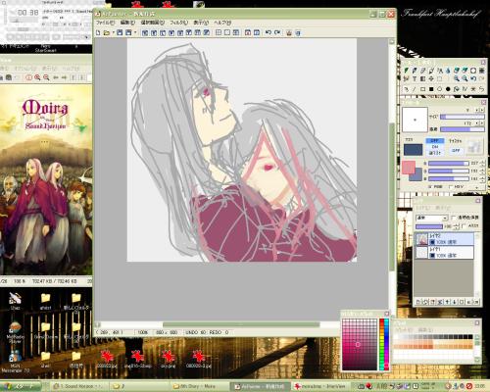This screenshot has width=490, height=392.
Task: Choose the freehand drawing shape
Action: click(407, 89)
